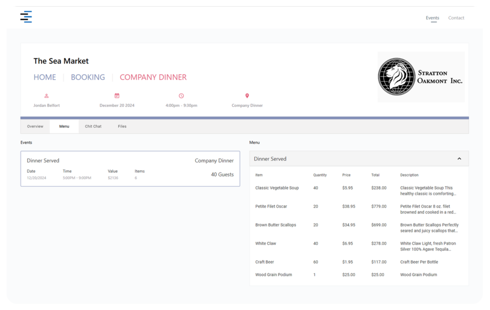
Task: Click the Quantity column header
Action: pyautogui.click(x=320, y=175)
